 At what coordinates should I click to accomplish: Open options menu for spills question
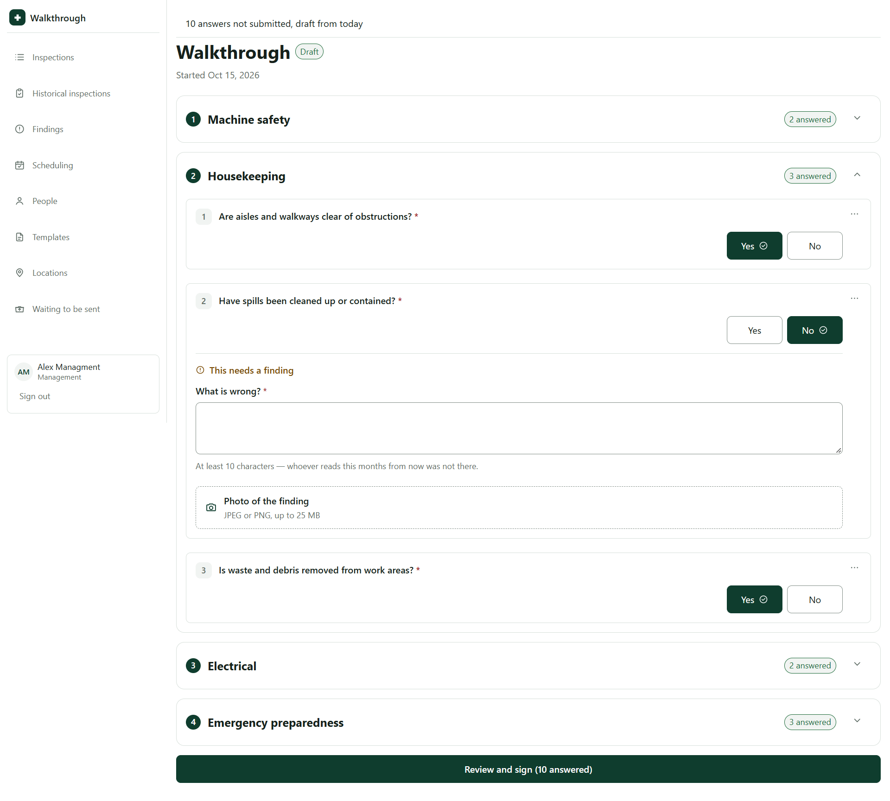tap(854, 299)
